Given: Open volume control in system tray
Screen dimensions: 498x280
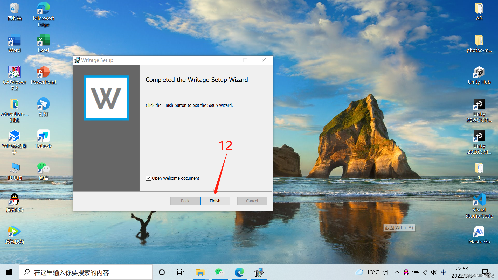Looking at the screenshot, I should (x=434, y=272).
